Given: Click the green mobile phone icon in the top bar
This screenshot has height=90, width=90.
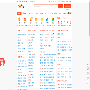Looking at the screenshot, I should (x=35, y=1).
